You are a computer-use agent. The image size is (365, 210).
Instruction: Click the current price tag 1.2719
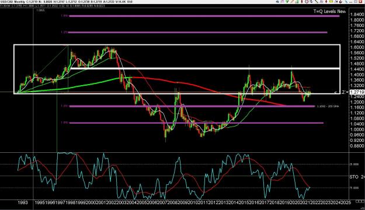(357, 92)
